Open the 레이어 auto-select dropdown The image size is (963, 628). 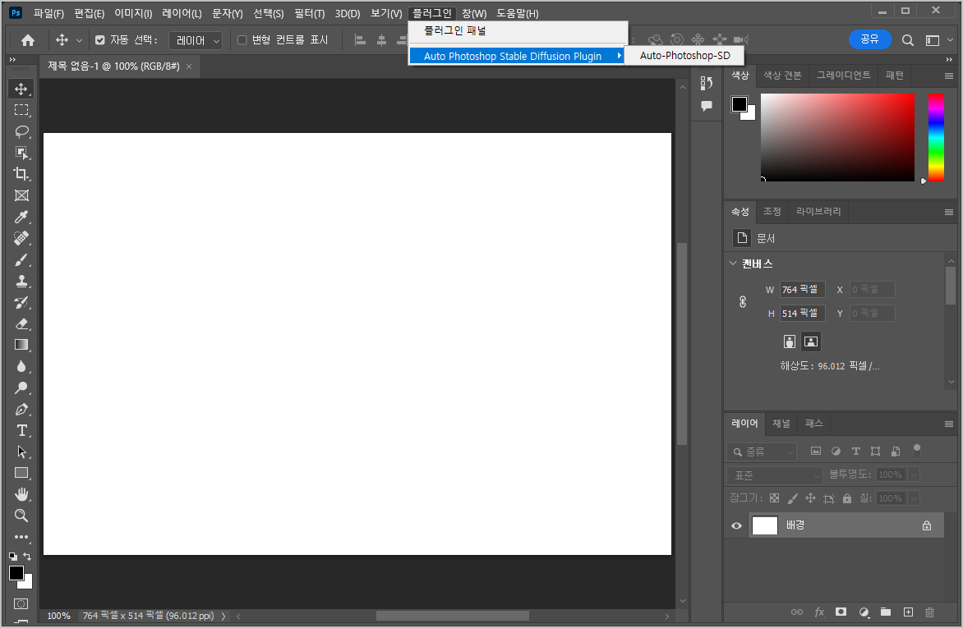pyautogui.click(x=196, y=40)
